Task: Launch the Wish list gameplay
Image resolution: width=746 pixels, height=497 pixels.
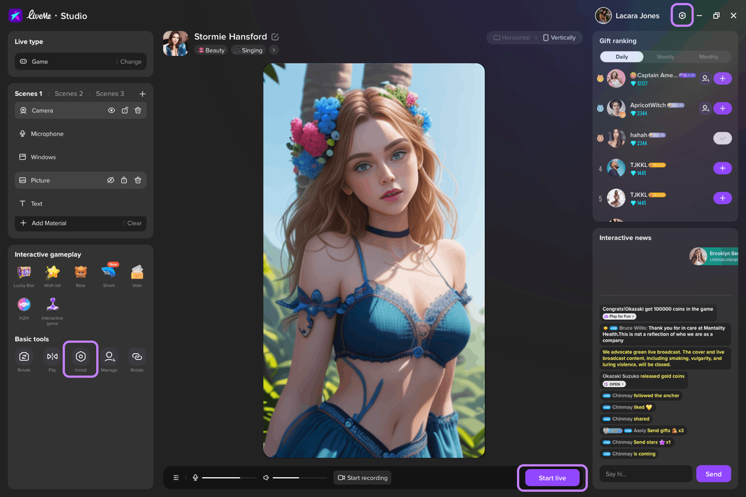Action: (x=52, y=273)
